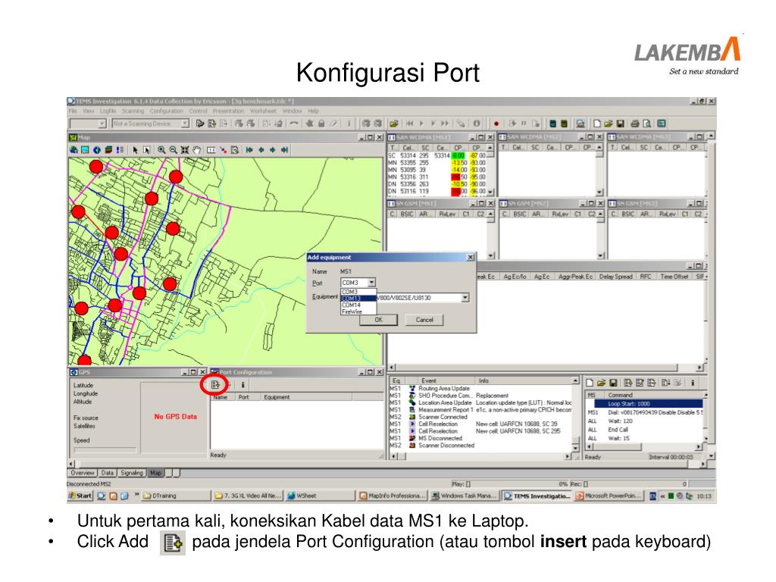Select the Scanner Connected event row

(x=480, y=417)
